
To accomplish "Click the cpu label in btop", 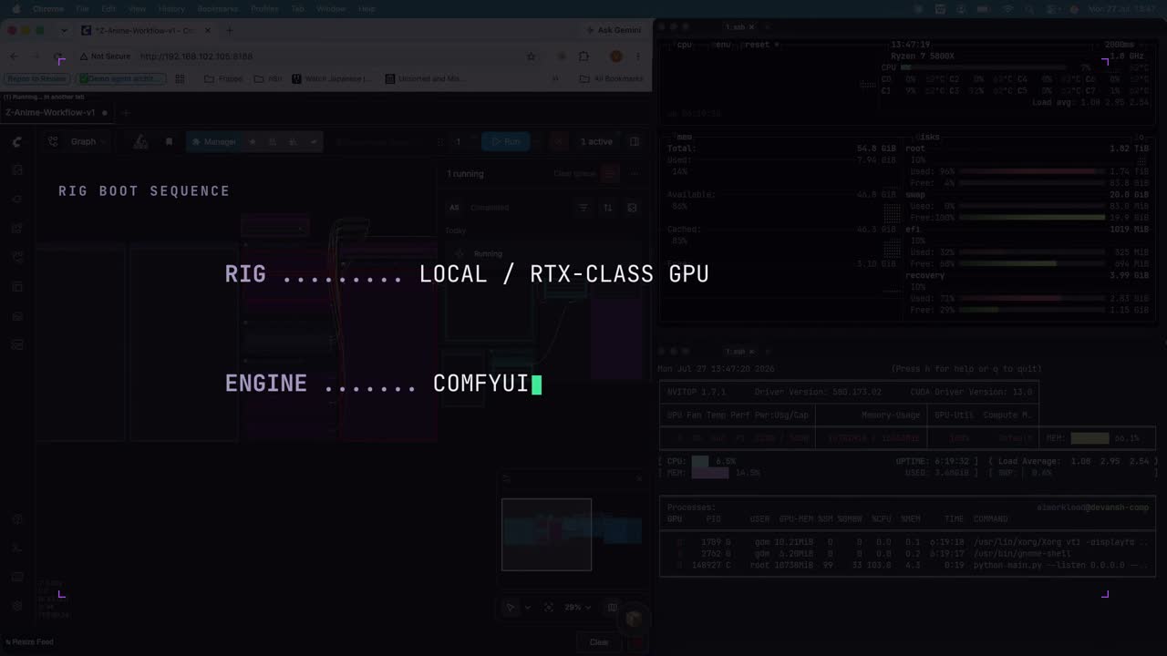I will [x=684, y=45].
